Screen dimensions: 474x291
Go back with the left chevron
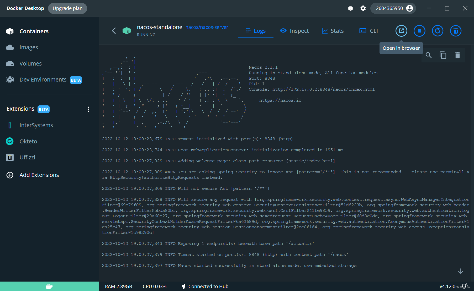pyautogui.click(x=114, y=31)
